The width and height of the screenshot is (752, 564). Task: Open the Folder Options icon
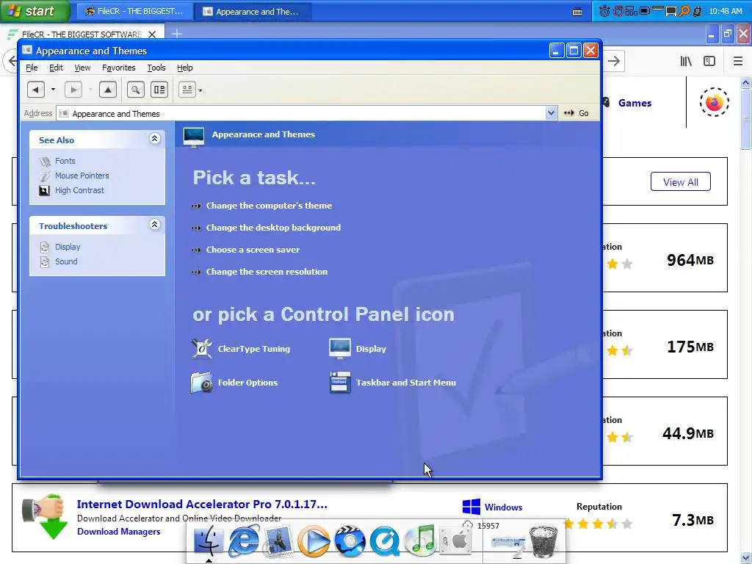click(x=234, y=382)
